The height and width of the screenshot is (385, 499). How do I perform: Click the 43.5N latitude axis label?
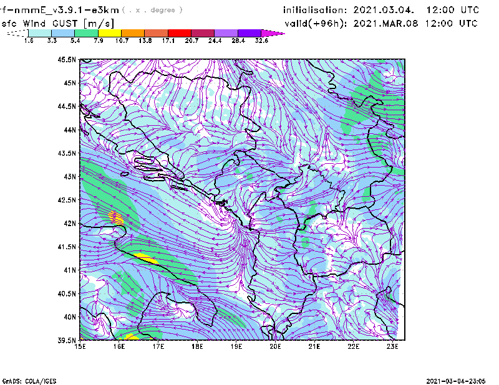67,153
